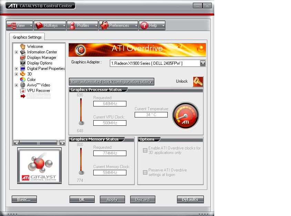291x216 pixels.
Task: Click the OK button
Action: click(x=82, y=199)
